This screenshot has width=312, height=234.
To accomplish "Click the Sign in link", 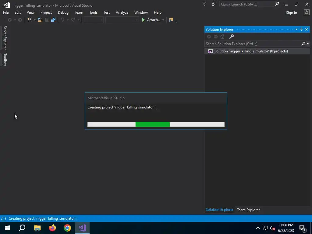I will point(291,13).
